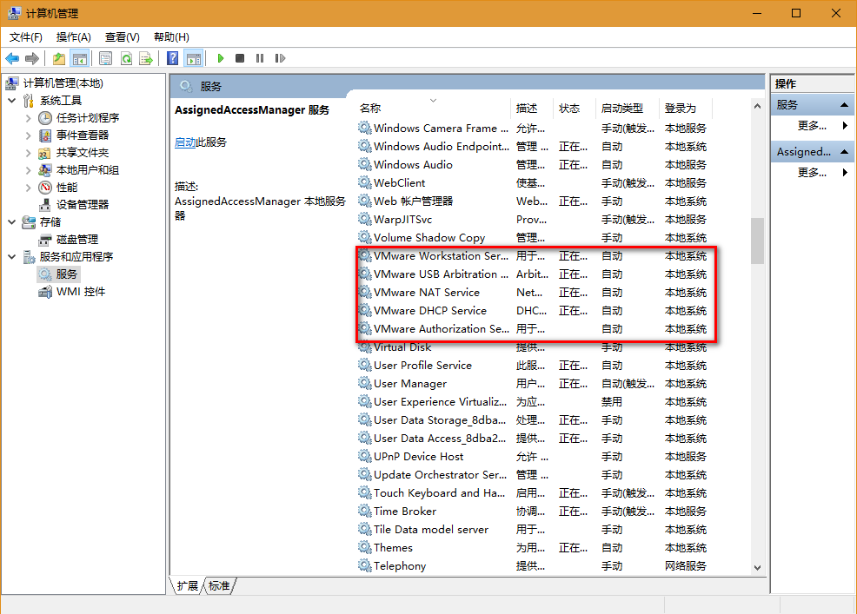Click the Properties toolbar icon
This screenshot has width=857, height=614.
[x=105, y=58]
